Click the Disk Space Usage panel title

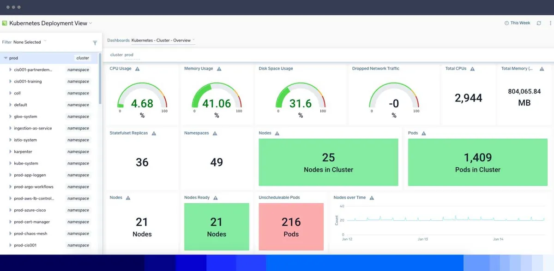[x=276, y=69]
